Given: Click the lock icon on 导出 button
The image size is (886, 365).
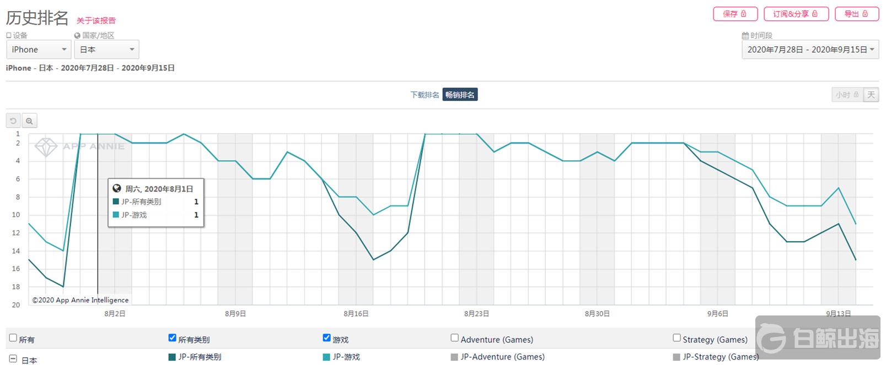Looking at the screenshot, I should click(865, 14).
